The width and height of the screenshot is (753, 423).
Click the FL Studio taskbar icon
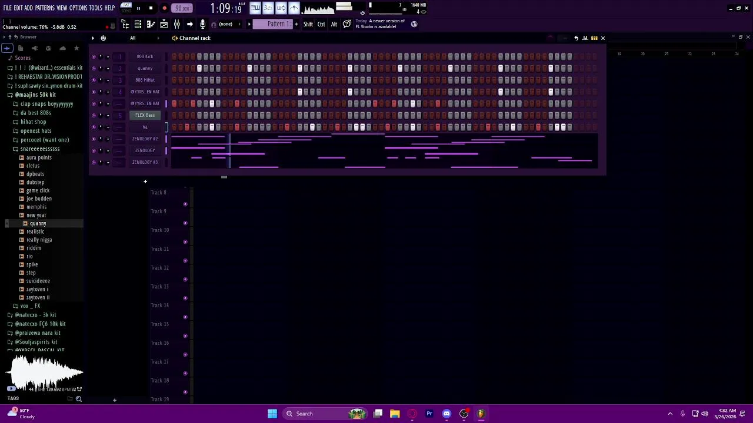(x=481, y=414)
